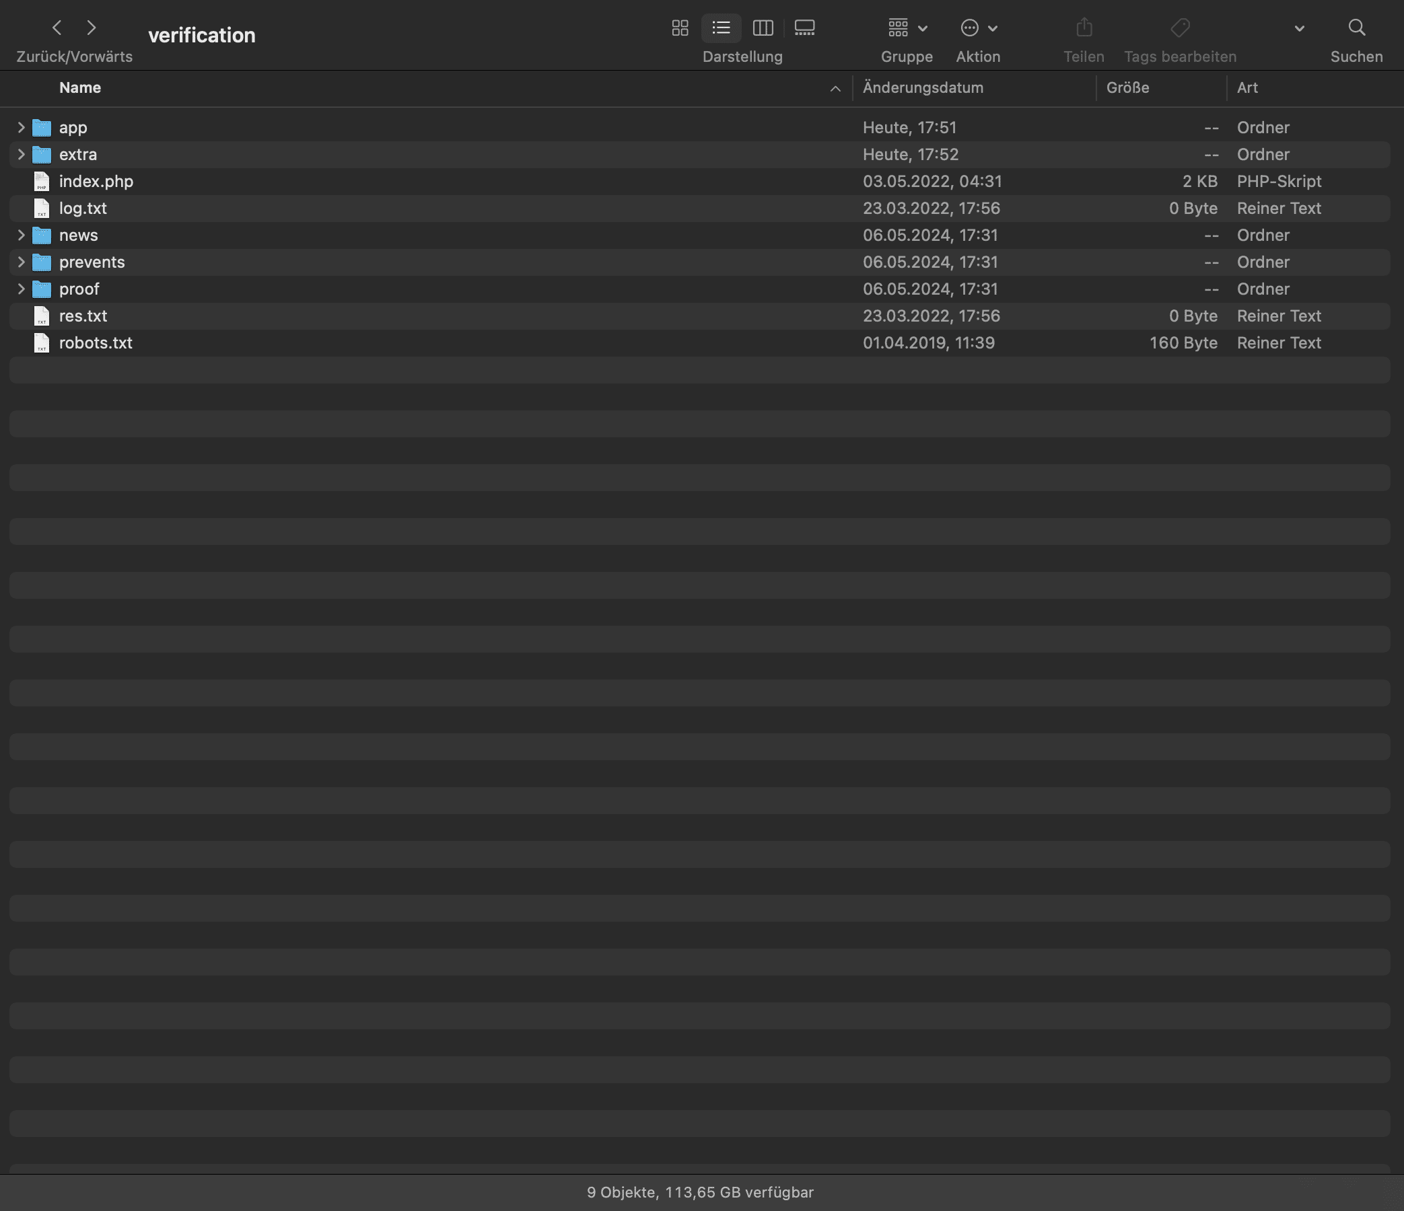Sort by Größe column
Image resolution: width=1404 pixels, height=1211 pixels.
tap(1127, 88)
